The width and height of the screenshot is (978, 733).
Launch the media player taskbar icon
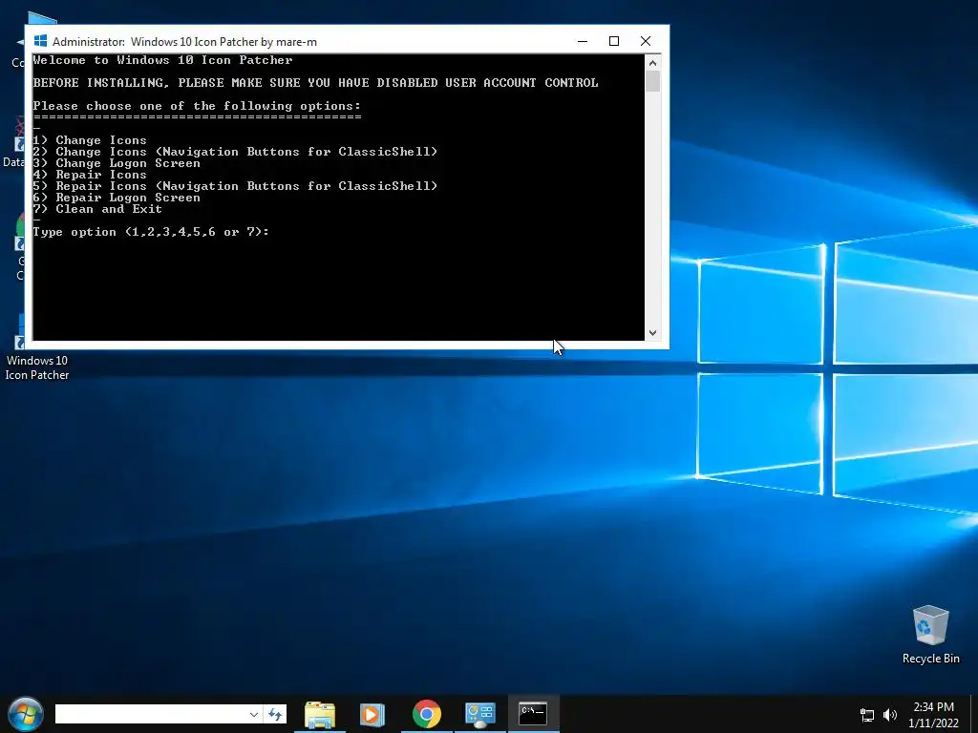coord(372,714)
